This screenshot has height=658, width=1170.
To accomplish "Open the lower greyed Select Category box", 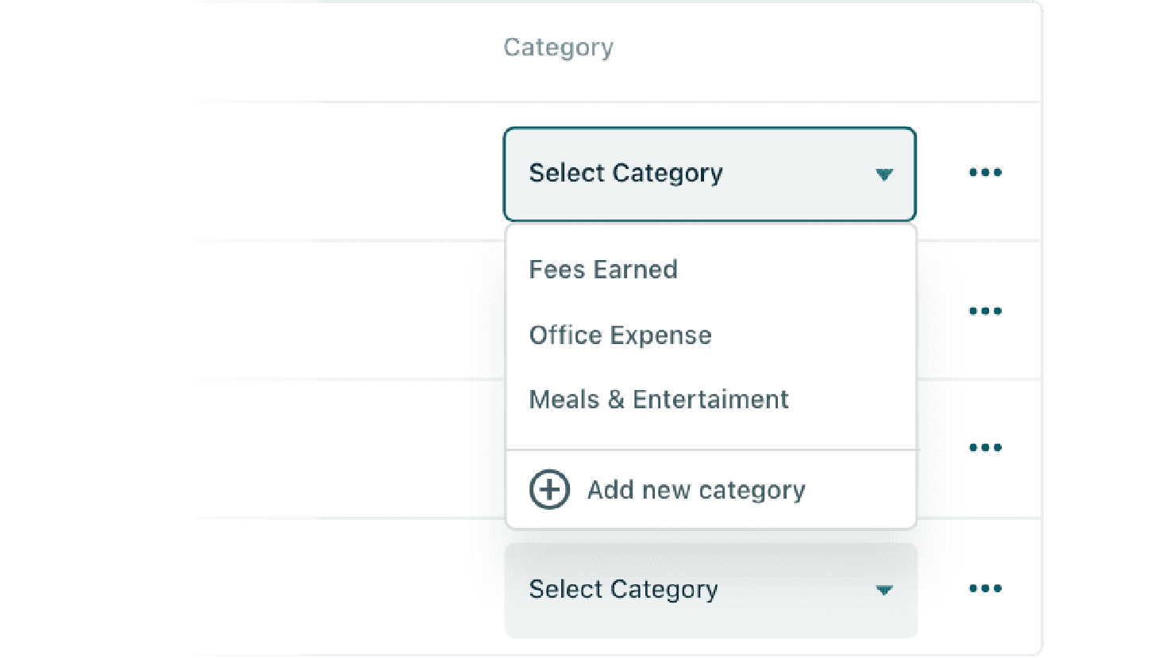I will click(710, 590).
